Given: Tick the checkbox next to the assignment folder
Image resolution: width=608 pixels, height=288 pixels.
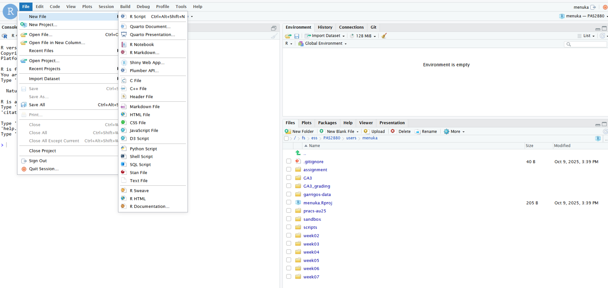Looking at the screenshot, I should (x=289, y=169).
